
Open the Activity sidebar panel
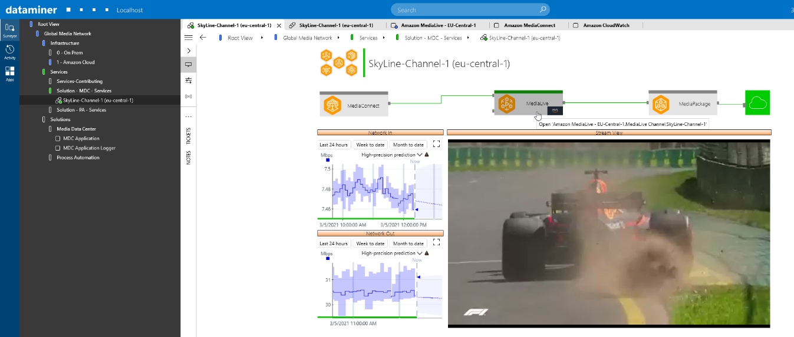pos(9,52)
